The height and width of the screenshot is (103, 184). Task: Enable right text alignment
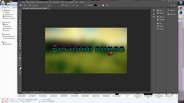92,5
